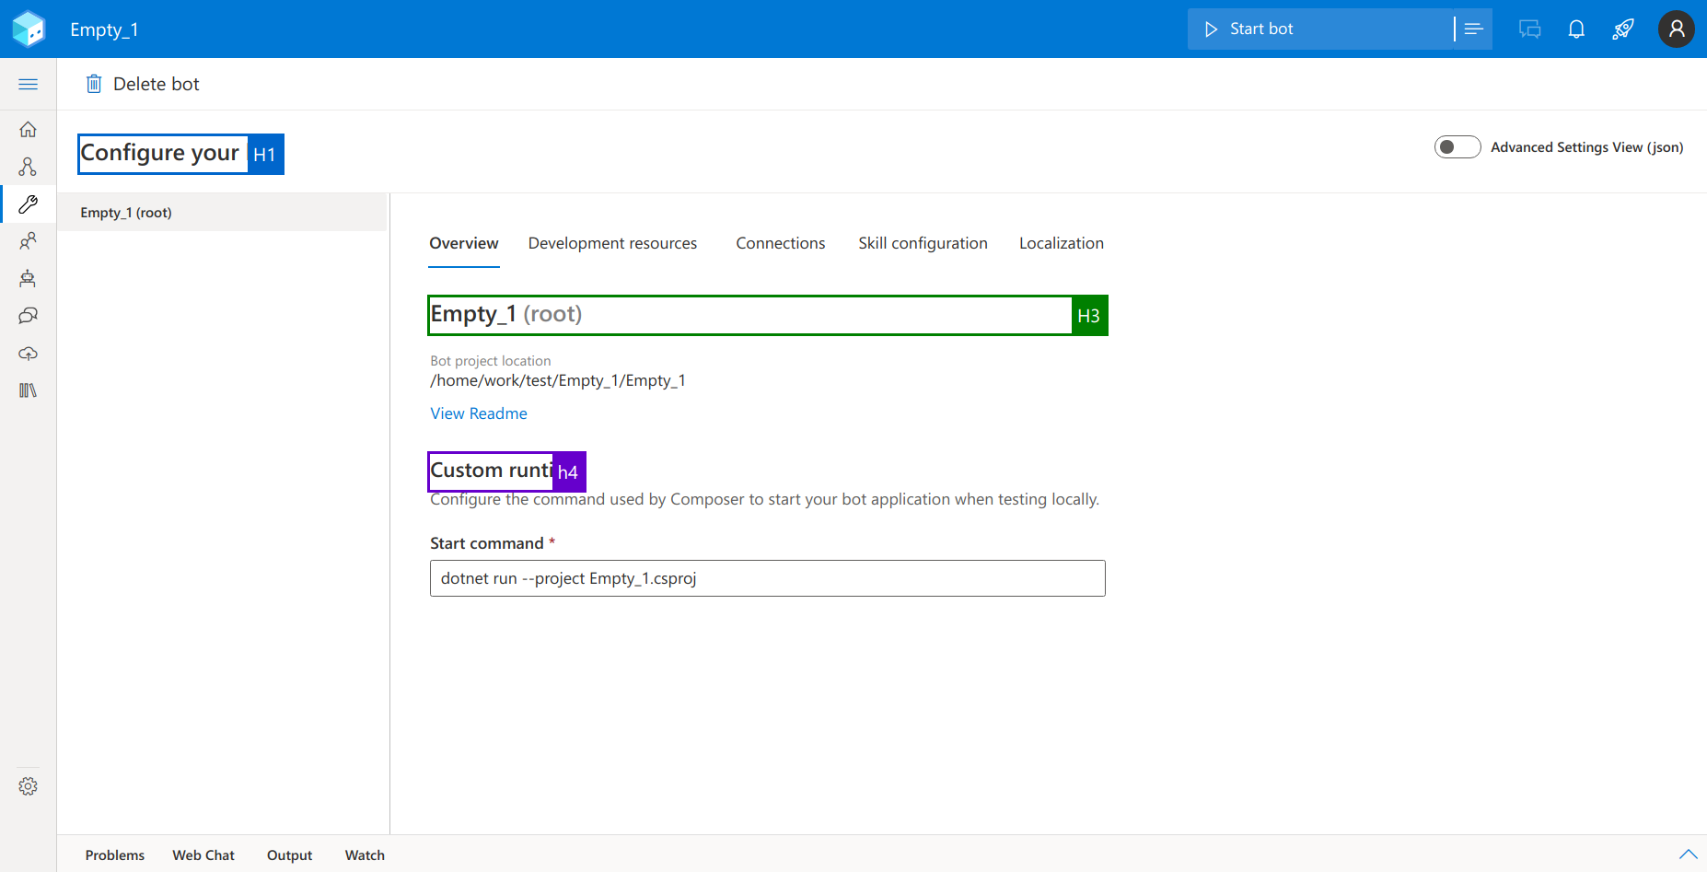Screen dimensions: 1707x872
Task: Open User input from the left sidebar
Action: [28, 240]
